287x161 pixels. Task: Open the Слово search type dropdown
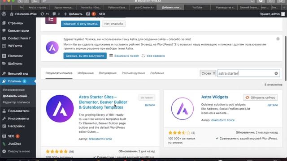pyautogui.click(x=208, y=73)
